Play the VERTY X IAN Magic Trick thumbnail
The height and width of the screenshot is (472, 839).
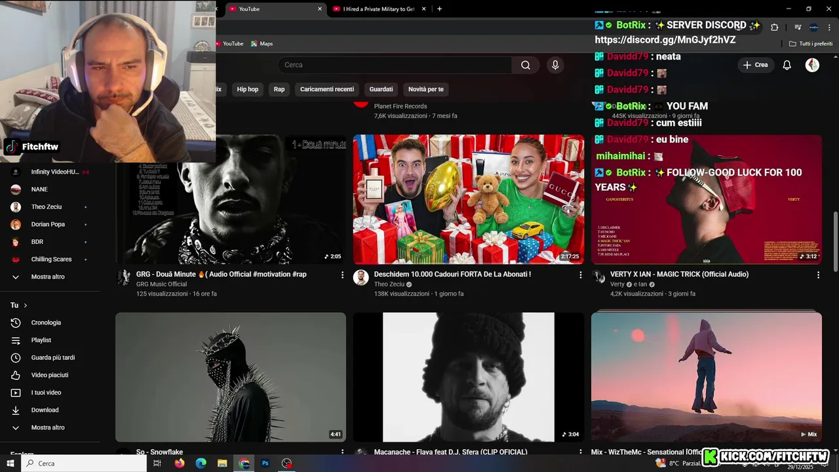tap(707, 199)
